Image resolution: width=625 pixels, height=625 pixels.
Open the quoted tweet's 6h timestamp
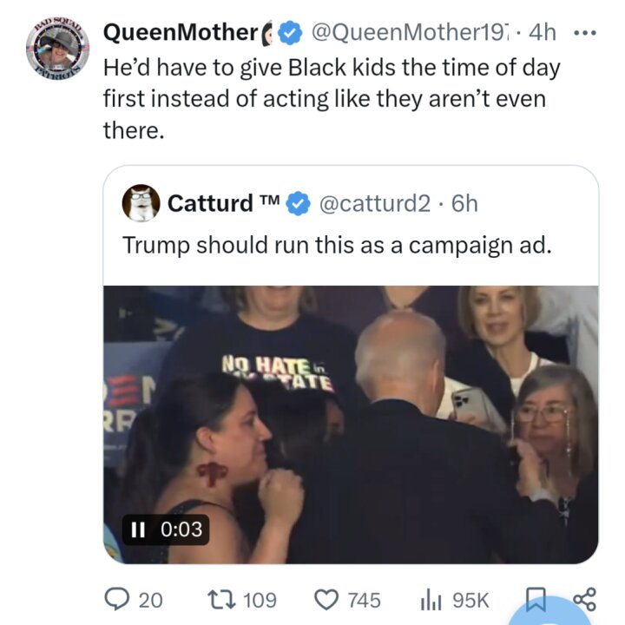pyautogui.click(x=464, y=204)
